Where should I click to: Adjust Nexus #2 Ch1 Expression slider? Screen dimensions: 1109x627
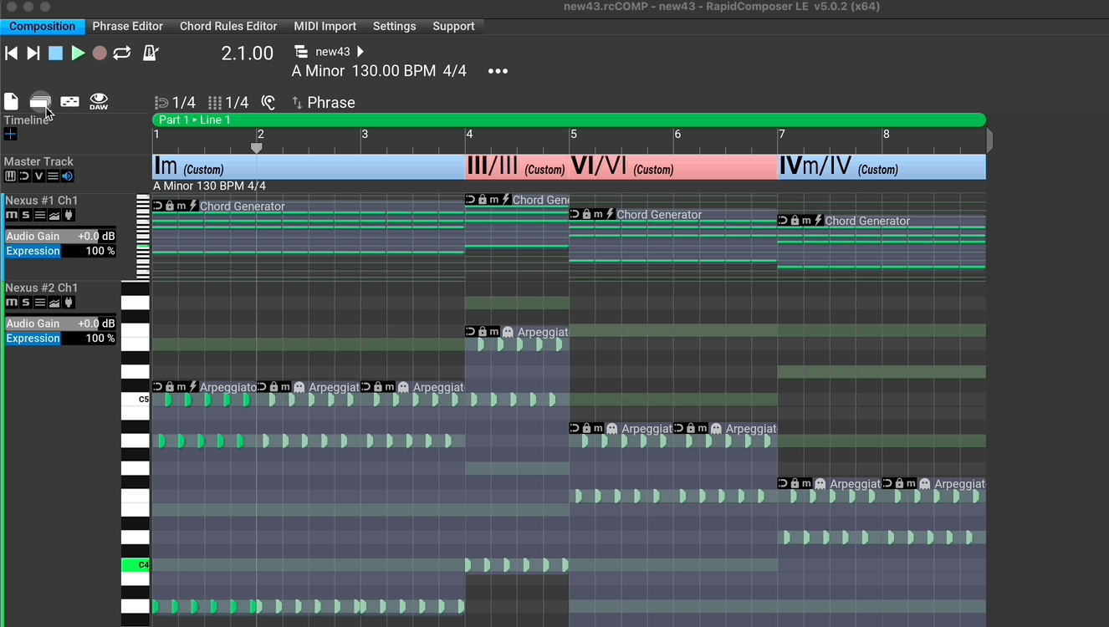click(x=60, y=339)
